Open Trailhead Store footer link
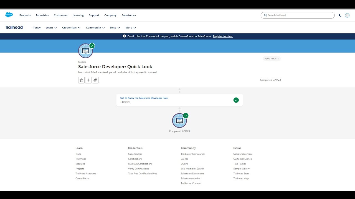This screenshot has height=199, width=355. tap(241, 174)
